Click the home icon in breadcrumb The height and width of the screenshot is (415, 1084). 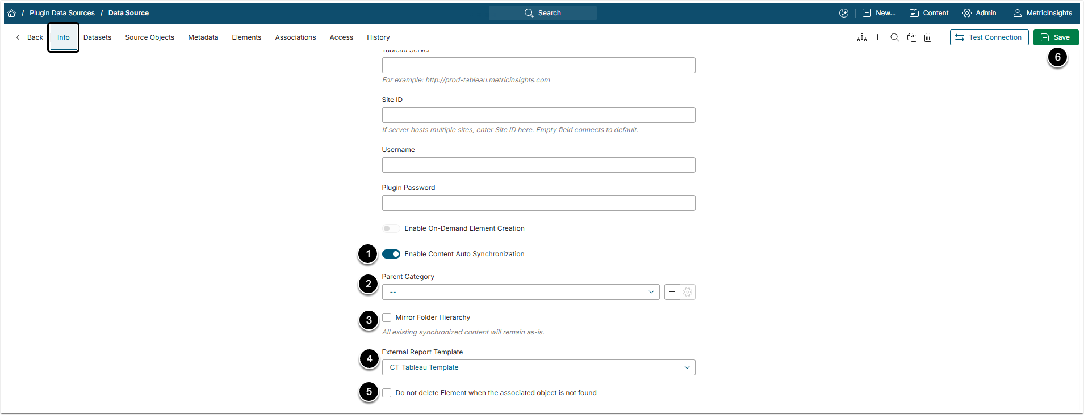click(x=11, y=13)
